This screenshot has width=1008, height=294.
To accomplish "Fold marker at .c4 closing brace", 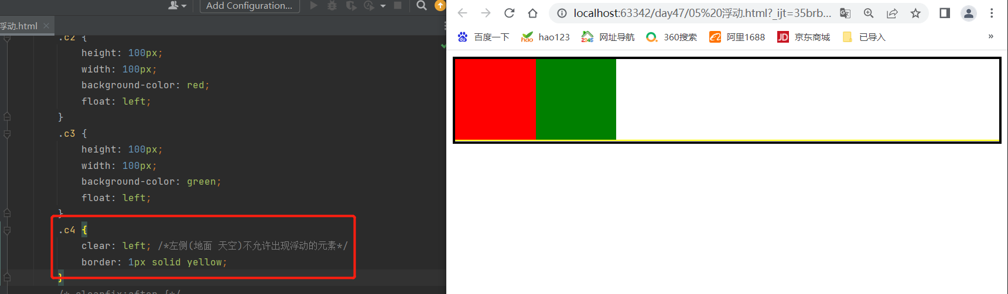I will [7, 277].
